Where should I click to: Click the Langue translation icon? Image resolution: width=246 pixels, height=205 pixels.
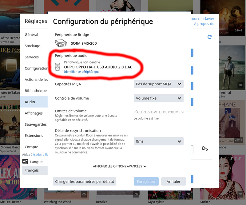click(x=25, y=162)
